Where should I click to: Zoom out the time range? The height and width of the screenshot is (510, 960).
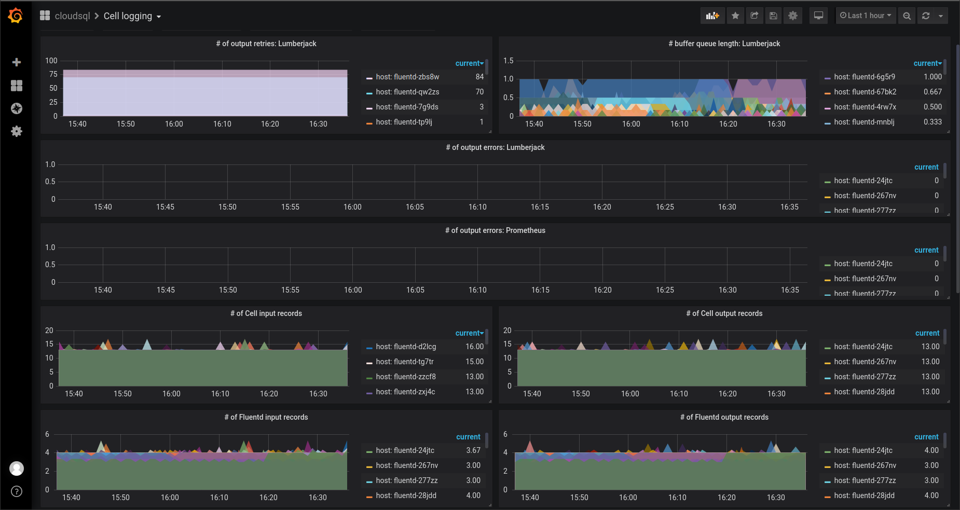pos(907,16)
